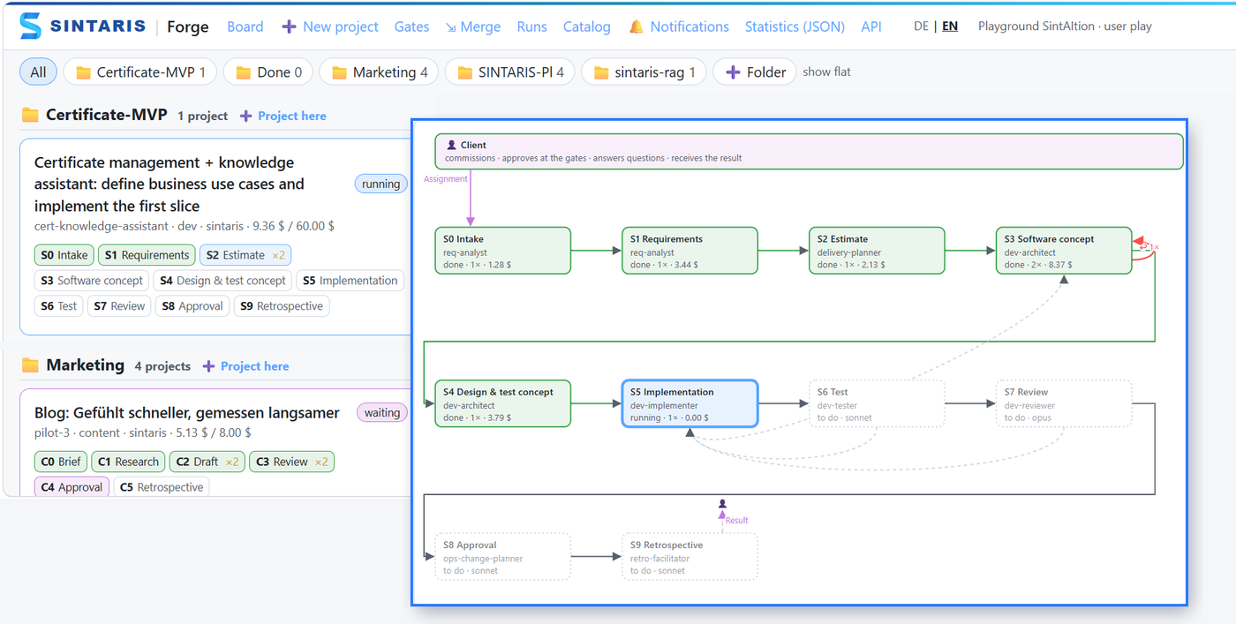Filter by Certificate-MVP folder
Viewport: 1236px width, 624px height.
point(140,72)
